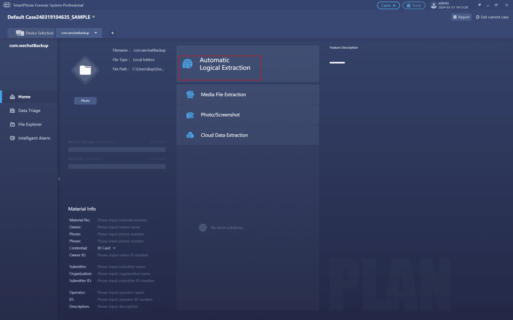Click the Photo/Screenshot camera icon
This screenshot has height=320, width=513.
click(x=190, y=115)
